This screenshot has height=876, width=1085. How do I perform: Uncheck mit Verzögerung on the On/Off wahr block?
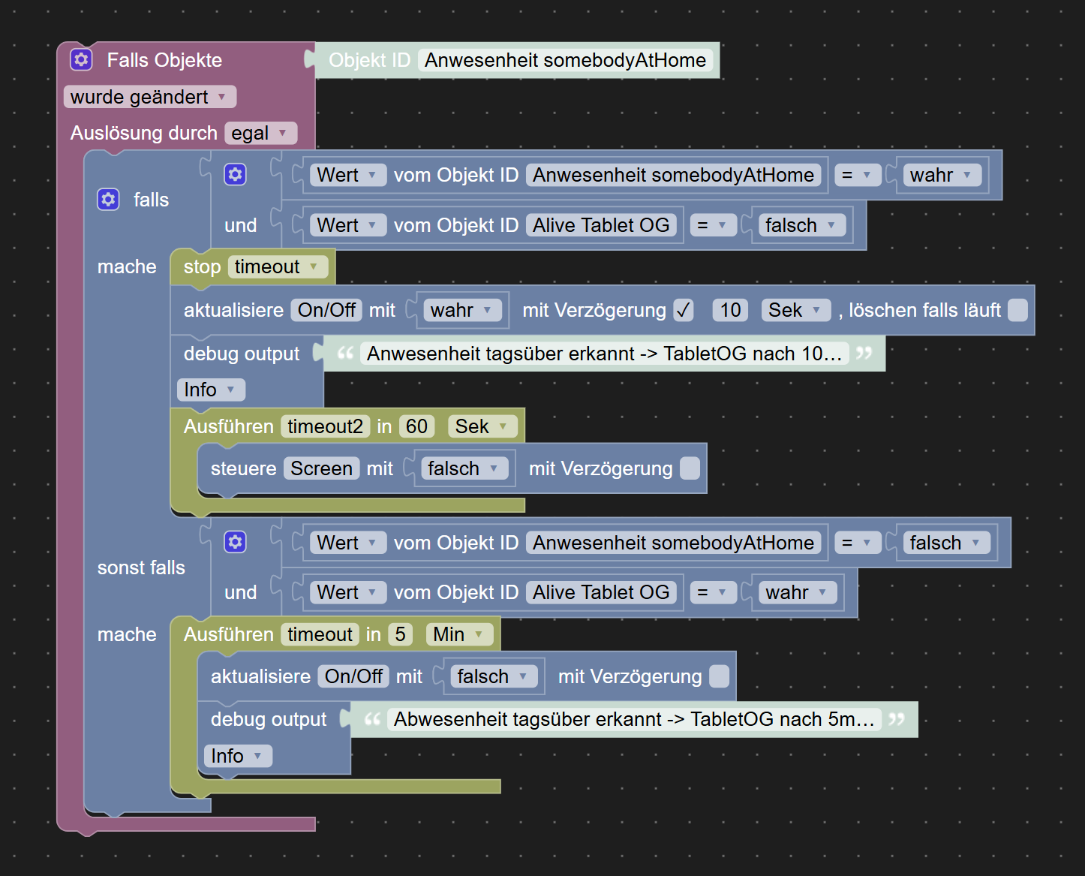[x=684, y=310]
